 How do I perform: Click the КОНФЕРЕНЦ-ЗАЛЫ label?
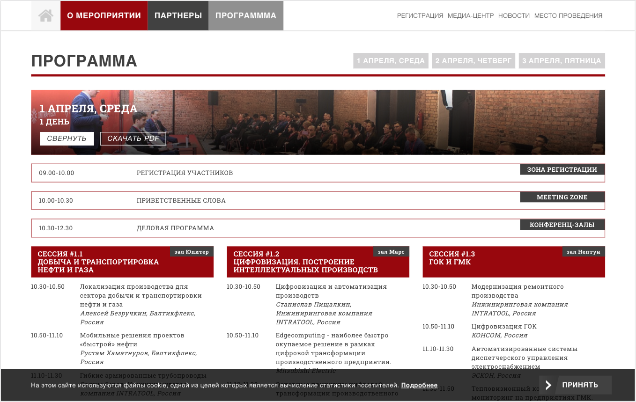pyautogui.click(x=562, y=225)
